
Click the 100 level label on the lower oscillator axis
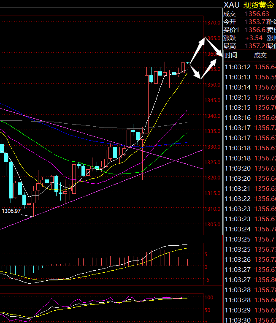[x=208, y=298]
